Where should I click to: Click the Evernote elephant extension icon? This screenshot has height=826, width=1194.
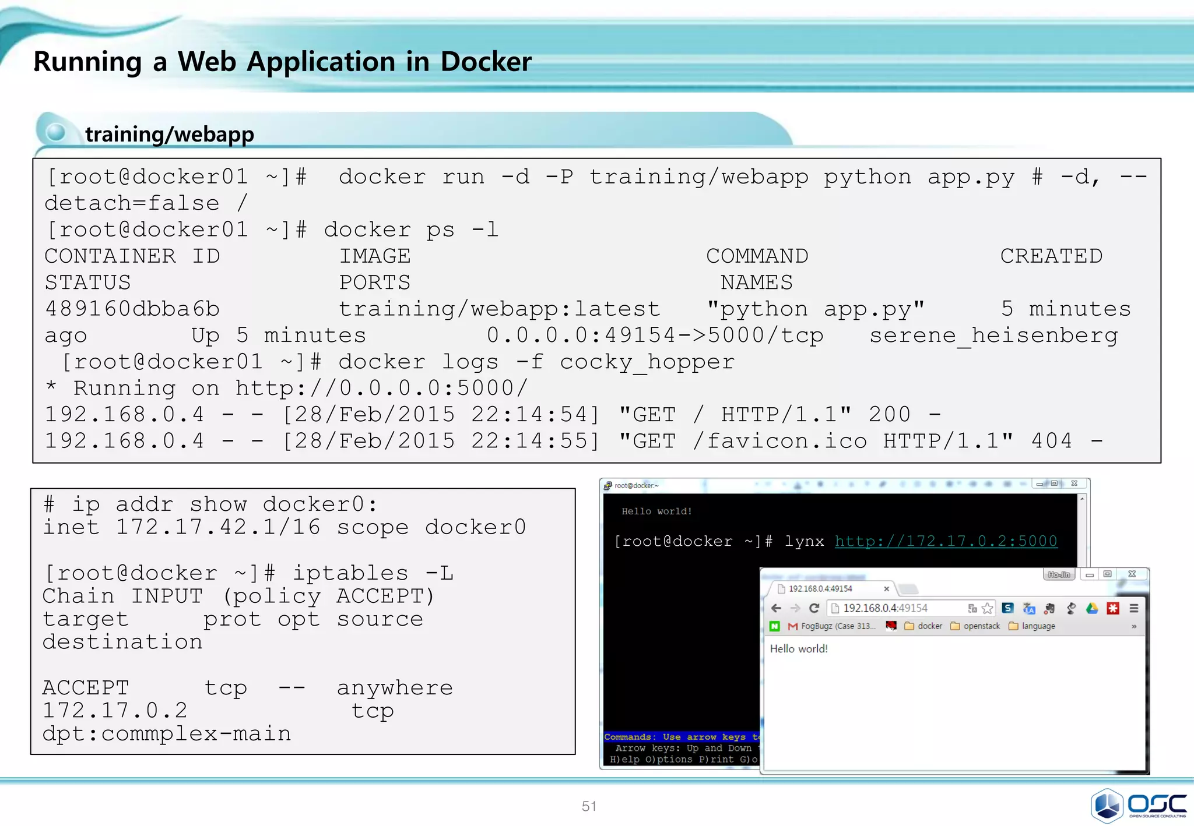1049,608
